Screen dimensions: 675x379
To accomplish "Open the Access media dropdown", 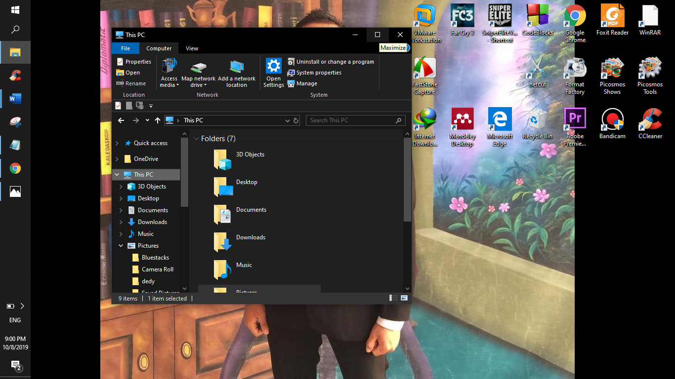I will (x=169, y=74).
